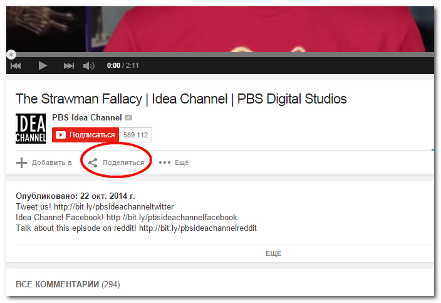Skip to previous video
441x303 pixels.
[x=16, y=66]
